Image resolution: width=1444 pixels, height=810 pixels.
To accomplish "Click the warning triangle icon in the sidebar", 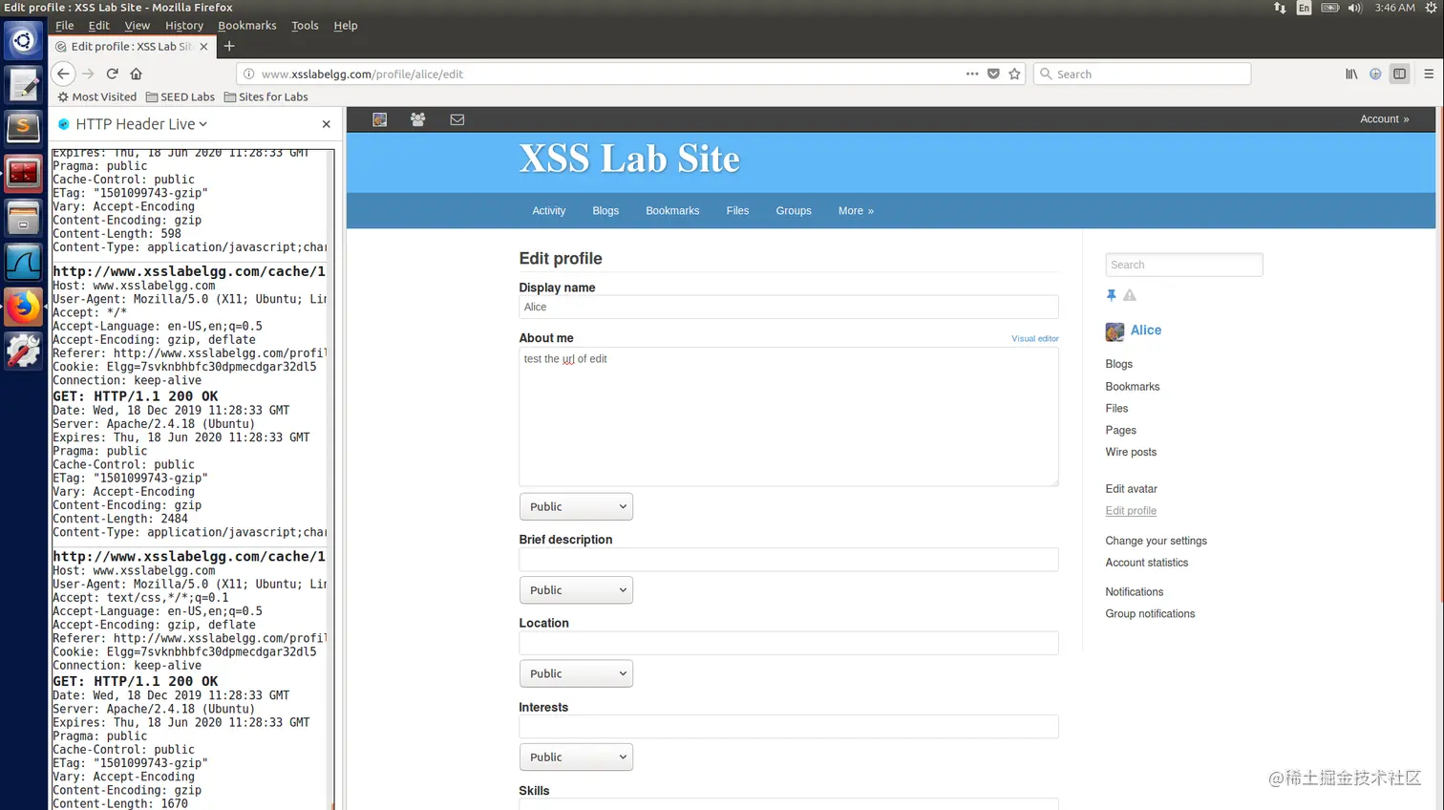I will point(1130,295).
